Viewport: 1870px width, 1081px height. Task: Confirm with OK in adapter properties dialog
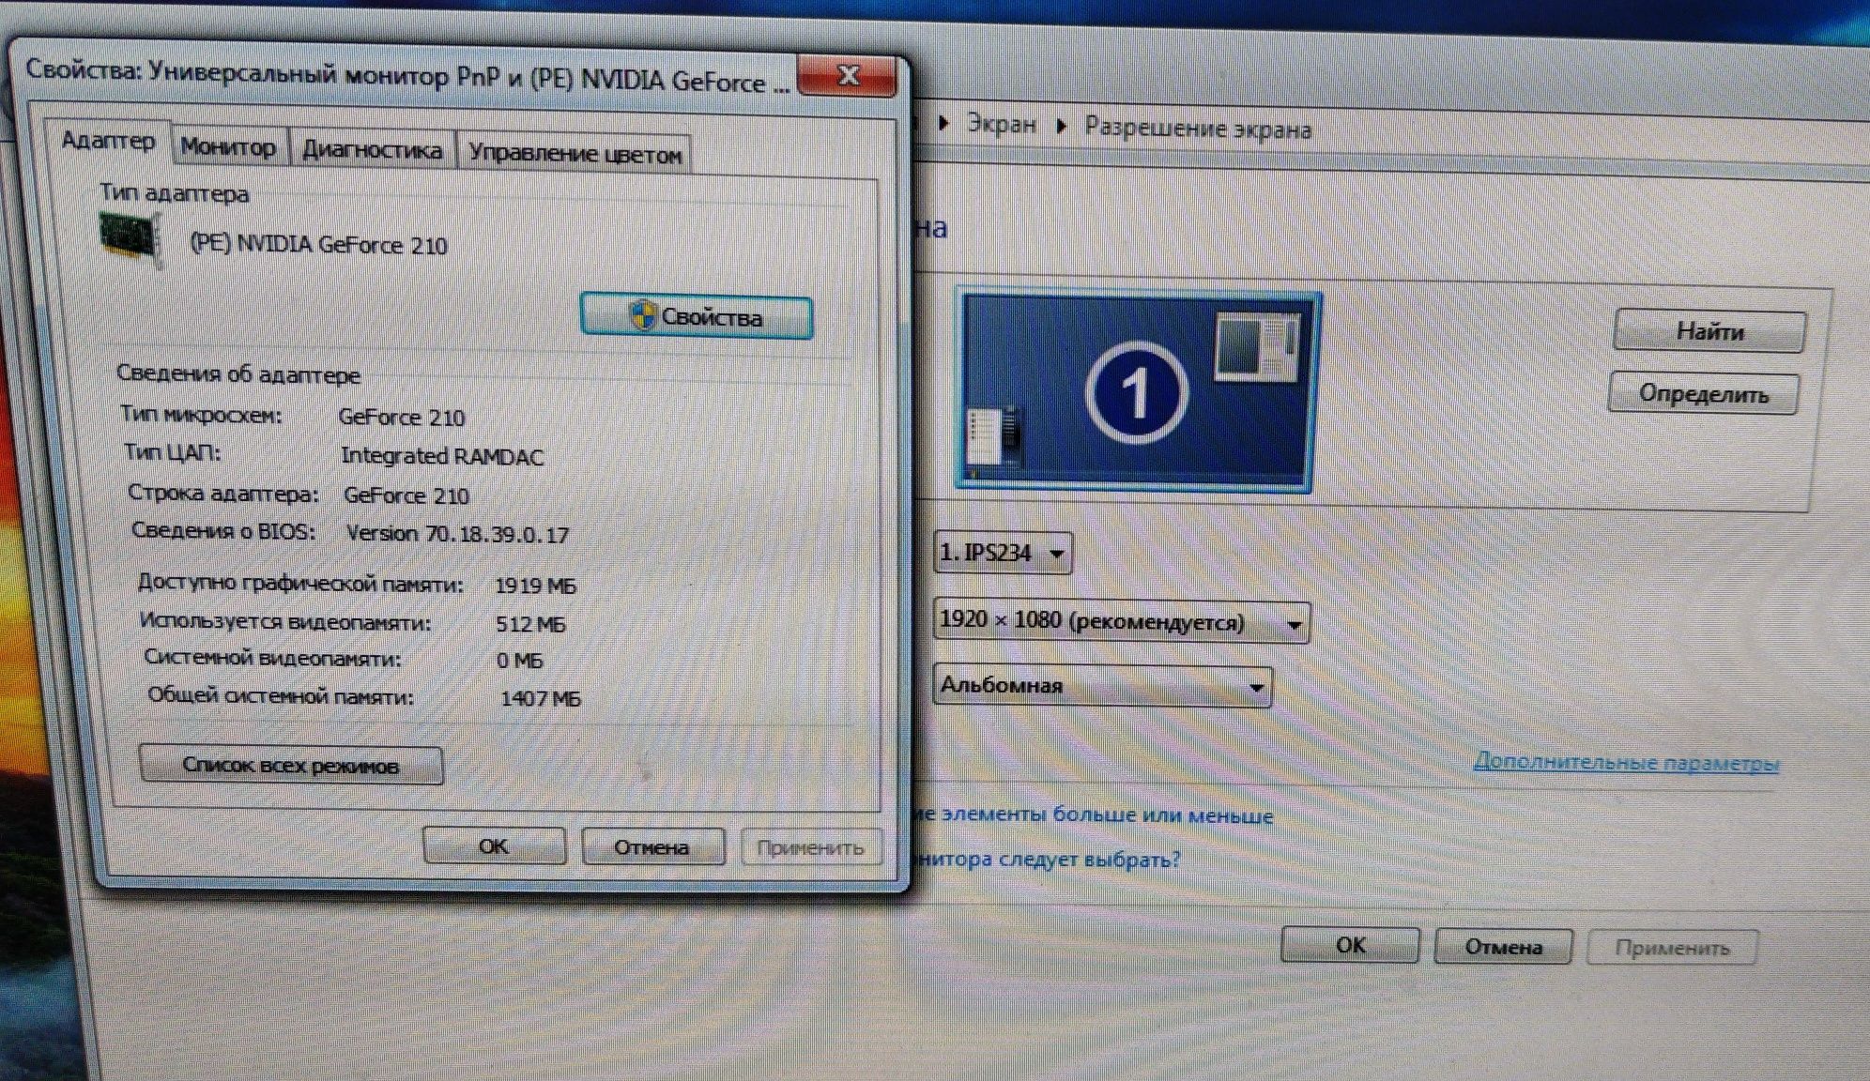494,846
